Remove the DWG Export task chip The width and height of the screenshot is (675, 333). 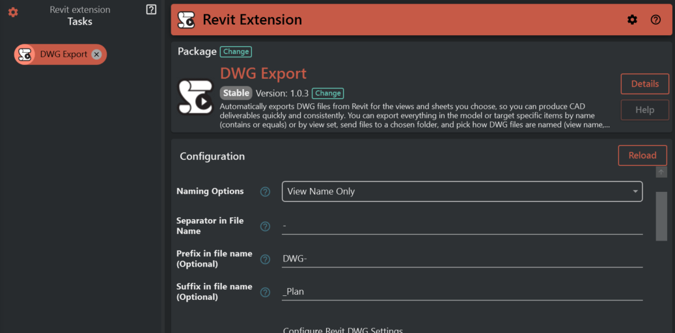click(x=96, y=54)
